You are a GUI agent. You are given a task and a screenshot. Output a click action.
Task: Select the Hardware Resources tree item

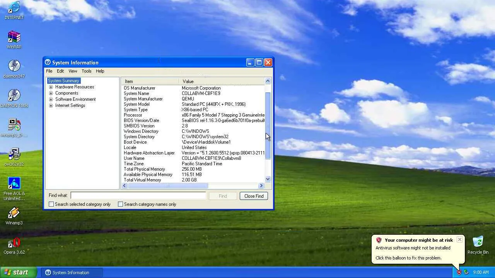click(x=75, y=87)
